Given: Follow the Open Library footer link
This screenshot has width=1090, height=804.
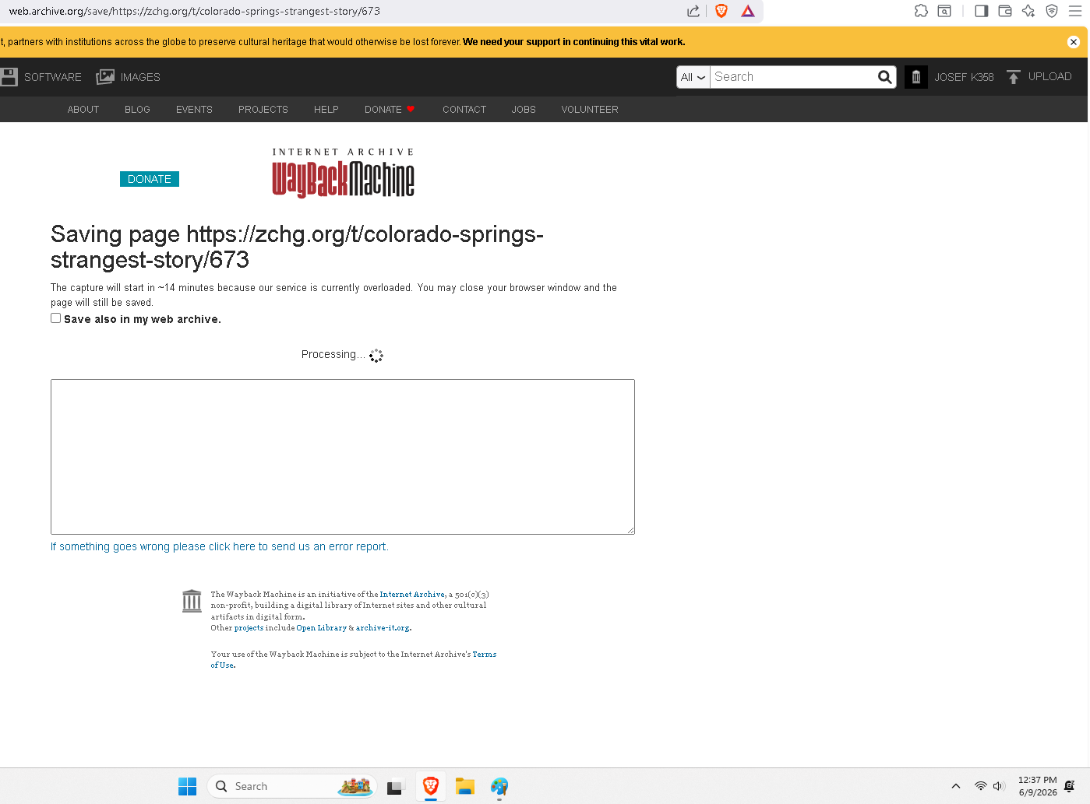Looking at the screenshot, I should [321, 628].
